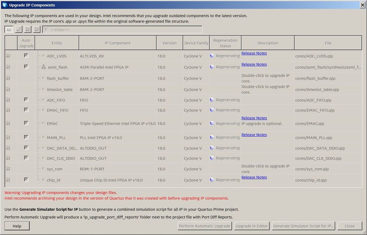Click the upgrade status icon in the chip_id row

tap(8, 180)
